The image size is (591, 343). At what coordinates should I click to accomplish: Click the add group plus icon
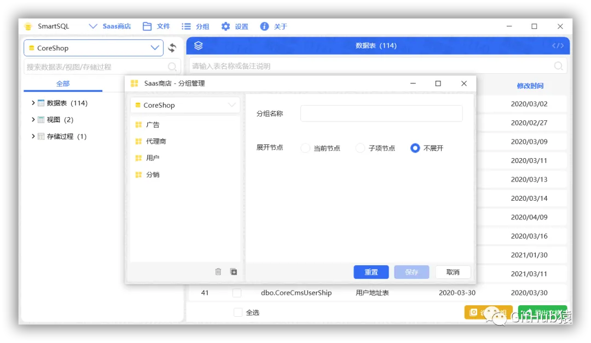pyautogui.click(x=234, y=272)
